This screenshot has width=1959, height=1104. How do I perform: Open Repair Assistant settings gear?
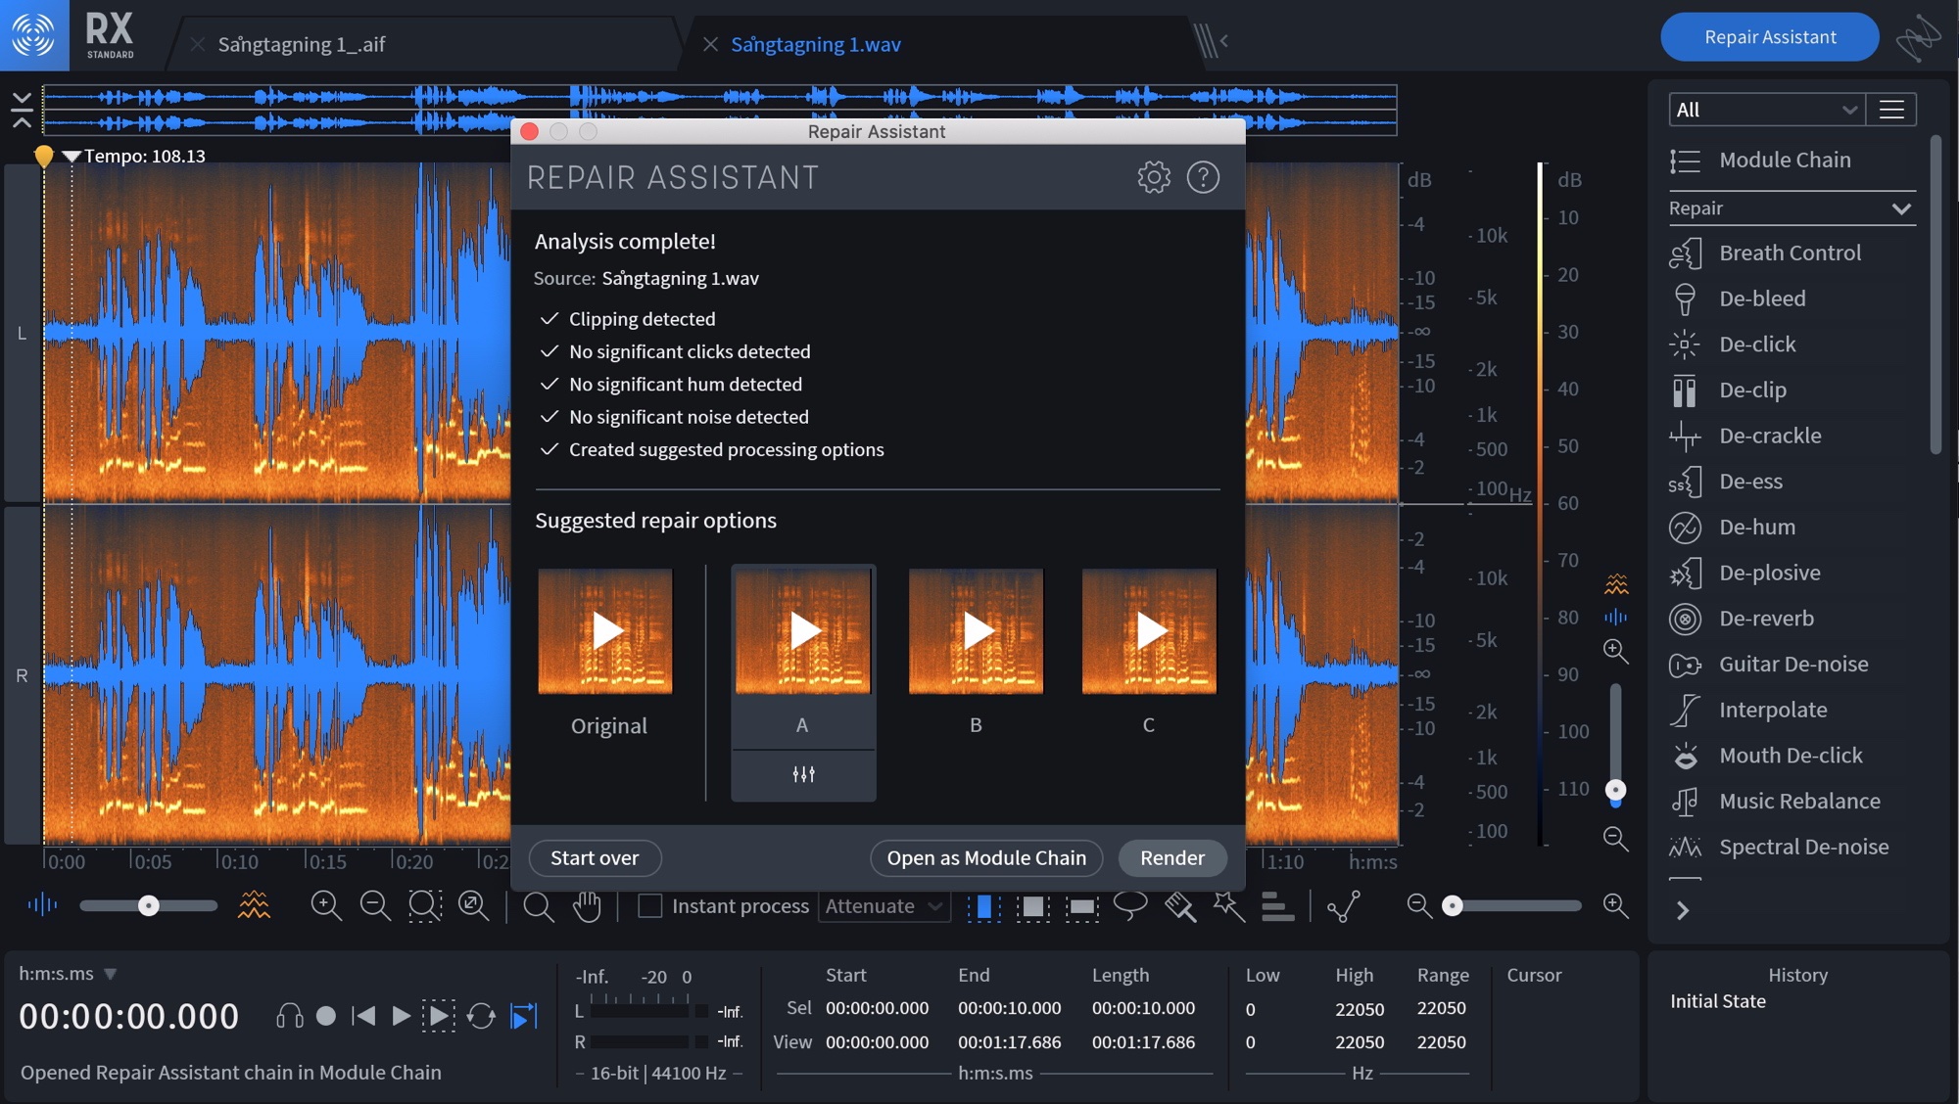coord(1154,177)
